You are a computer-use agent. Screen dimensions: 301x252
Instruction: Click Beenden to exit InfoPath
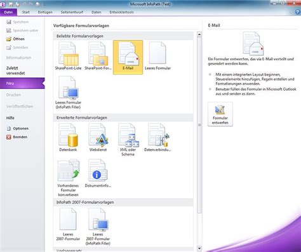(17, 137)
